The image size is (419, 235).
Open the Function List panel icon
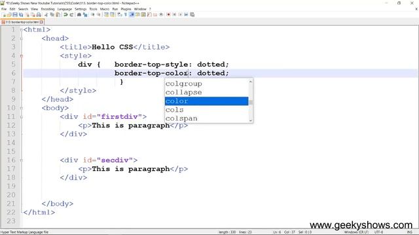(149, 14)
